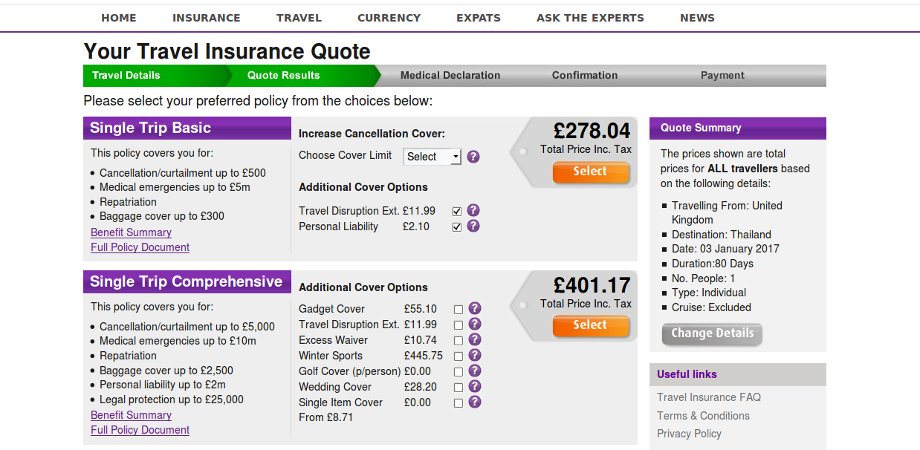Click the From £8.71 text
Viewport: 920px width, 450px height.
pyautogui.click(x=325, y=417)
